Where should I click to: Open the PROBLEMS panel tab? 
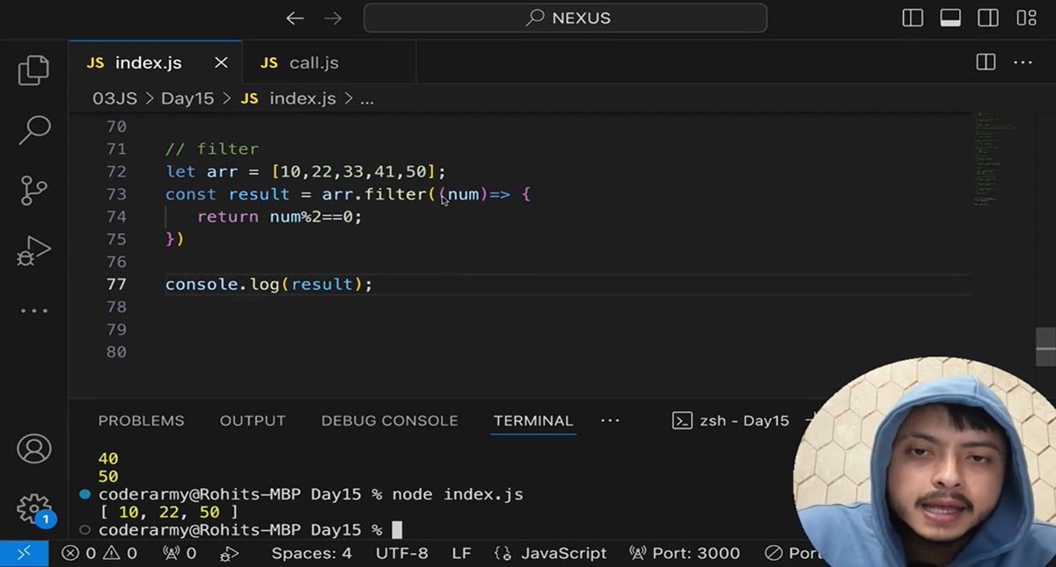click(x=141, y=420)
